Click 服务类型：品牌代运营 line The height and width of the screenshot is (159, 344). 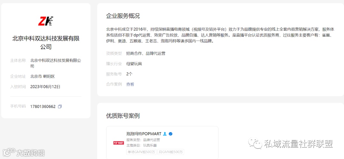coord(143,140)
